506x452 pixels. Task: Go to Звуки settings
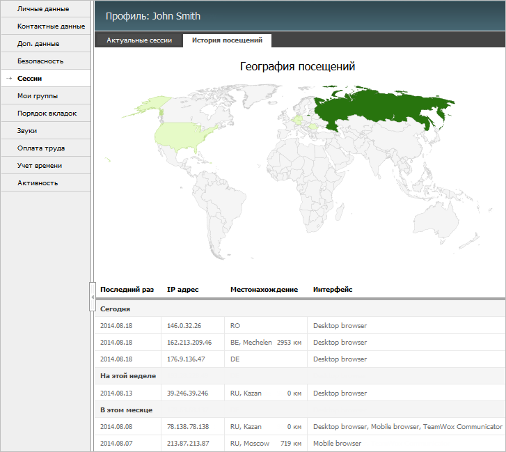click(x=46, y=131)
